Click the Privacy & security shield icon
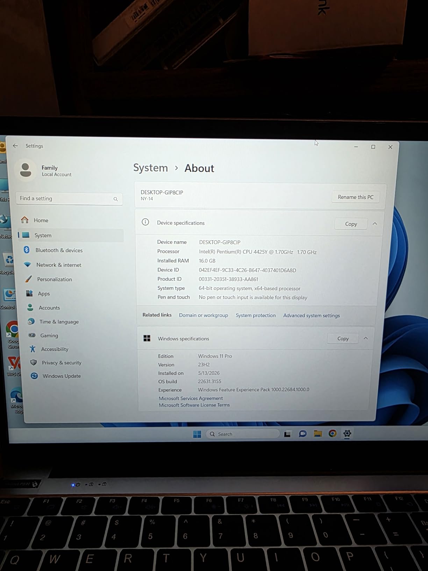This screenshot has width=428, height=571. coord(34,362)
